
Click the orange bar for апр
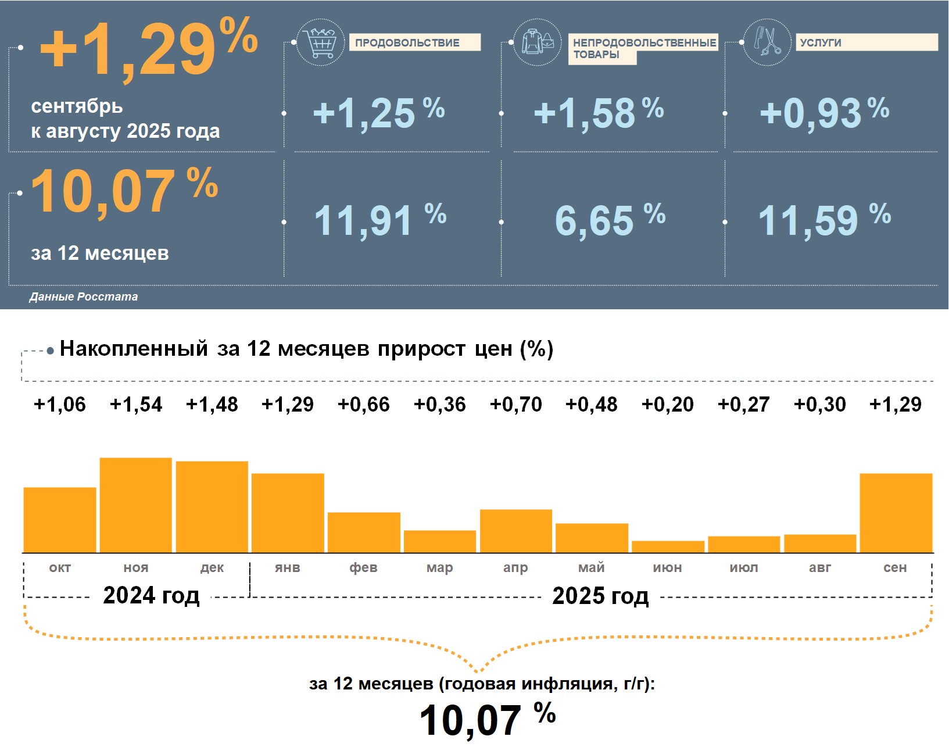[x=515, y=531]
